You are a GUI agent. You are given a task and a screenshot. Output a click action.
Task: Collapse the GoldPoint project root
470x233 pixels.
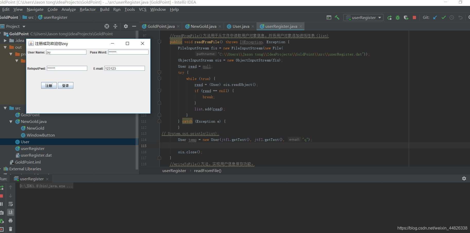pos(1,34)
